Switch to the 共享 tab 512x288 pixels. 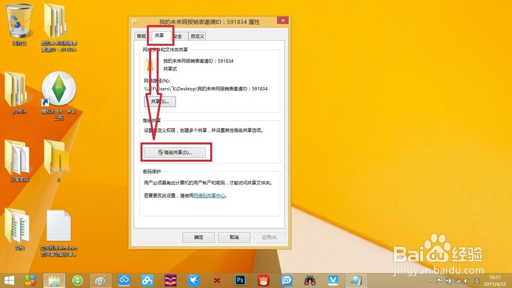tap(160, 35)
